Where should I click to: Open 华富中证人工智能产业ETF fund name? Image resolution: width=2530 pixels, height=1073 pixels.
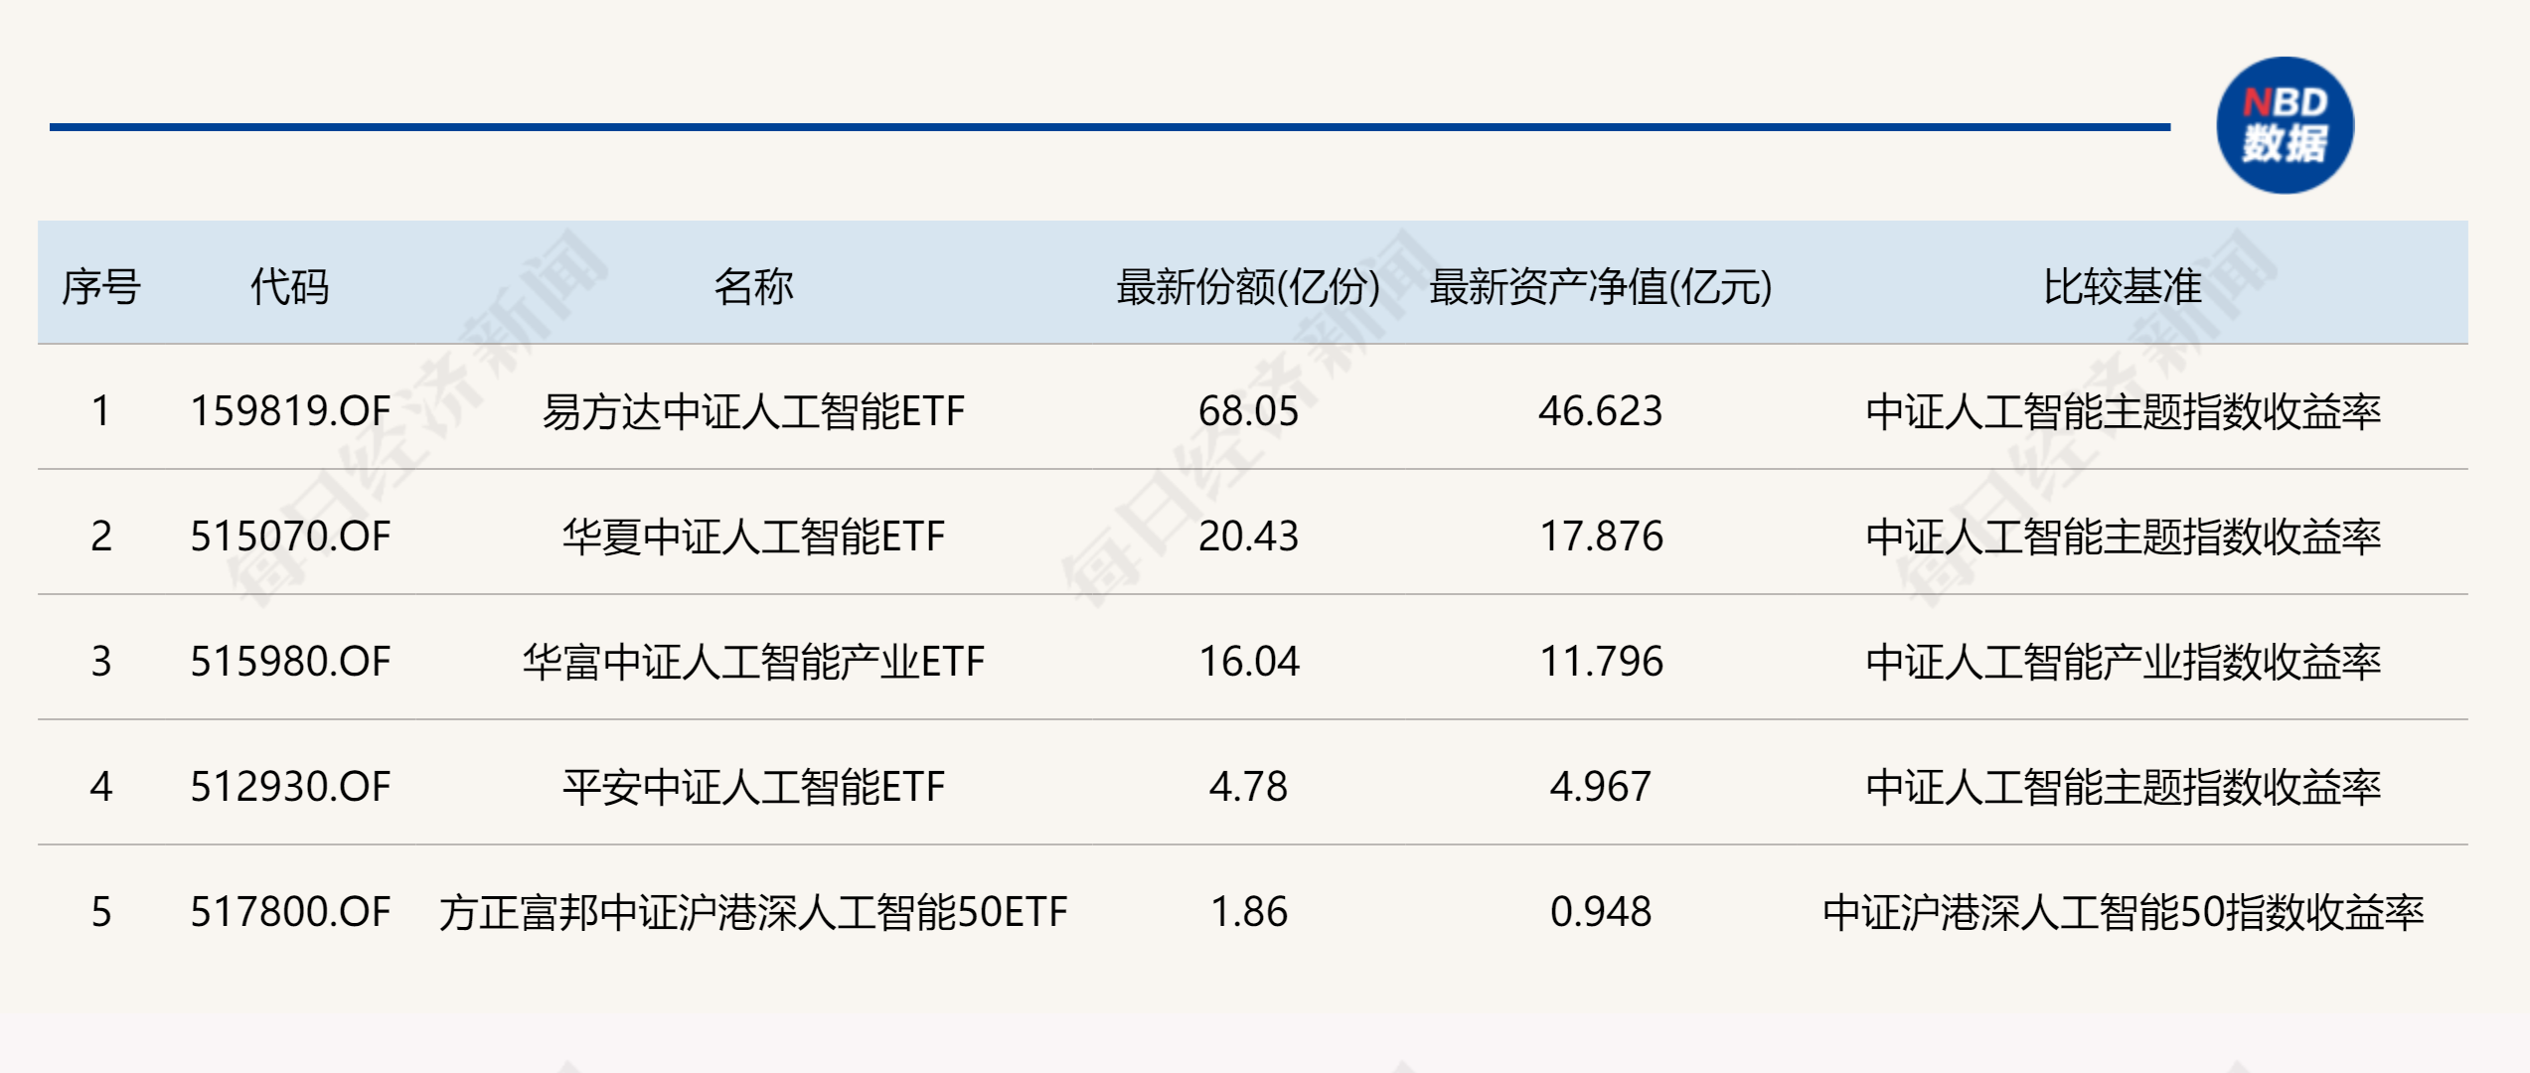[x=753, y=661]
